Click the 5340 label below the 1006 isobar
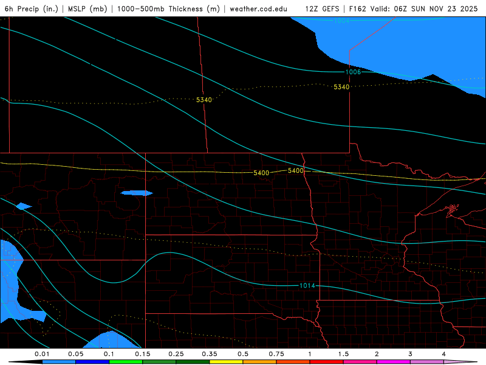 coord(341,87)
